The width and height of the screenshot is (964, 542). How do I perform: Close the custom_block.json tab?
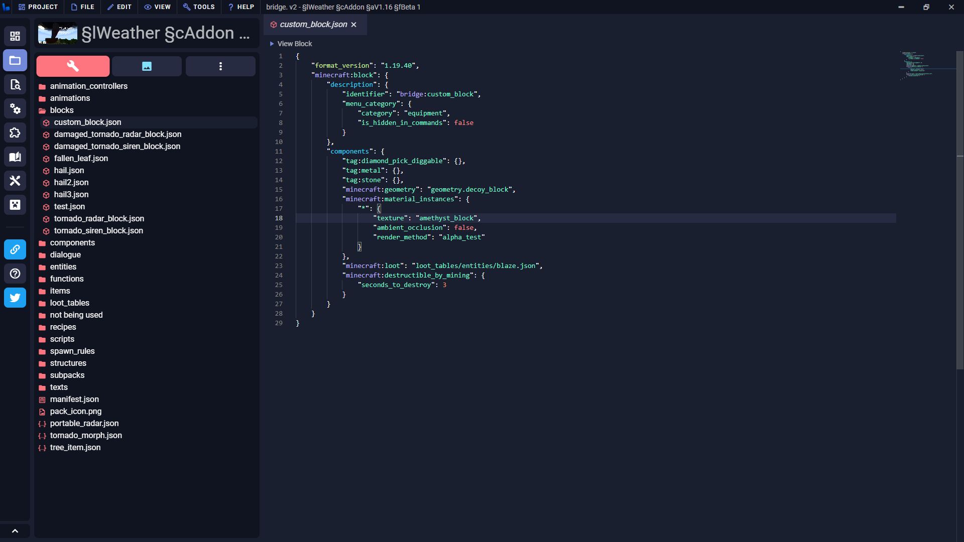click(x=354, y=25)
